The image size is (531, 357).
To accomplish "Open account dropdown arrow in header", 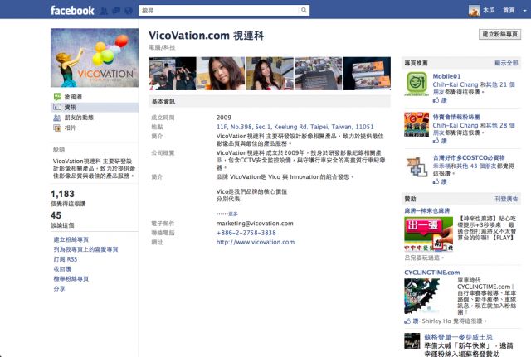I will (524, 11).
